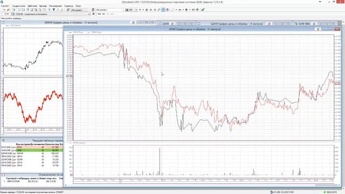Open the Система menu
Viewport: 345px width, 194px height.
tap(5, 6)
